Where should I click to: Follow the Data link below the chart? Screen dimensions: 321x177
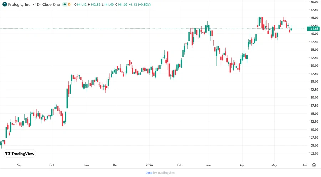149,173
